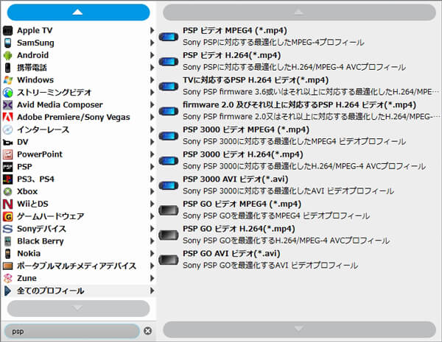Click the Nokia phone icon

8,253
